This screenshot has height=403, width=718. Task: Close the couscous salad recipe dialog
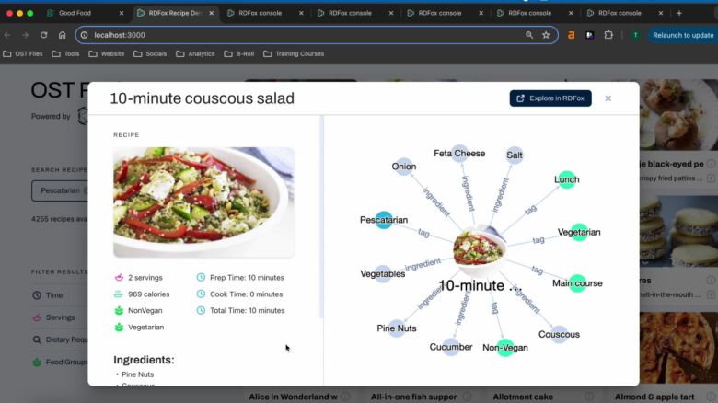coord(608,98)
